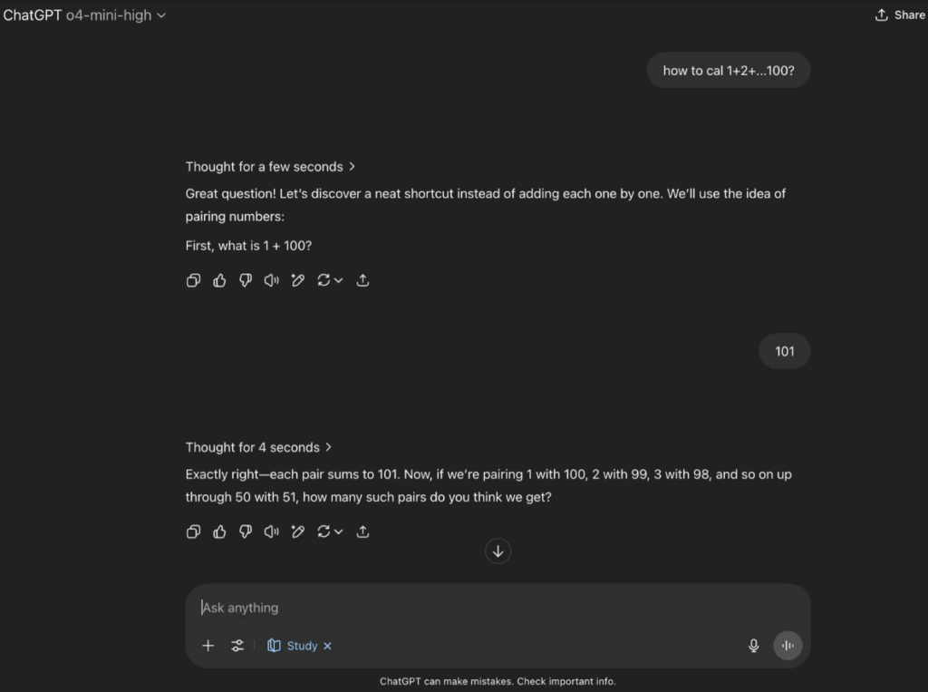Thumbs up the second response
The image size is (928, 692).
coord(219,531)
